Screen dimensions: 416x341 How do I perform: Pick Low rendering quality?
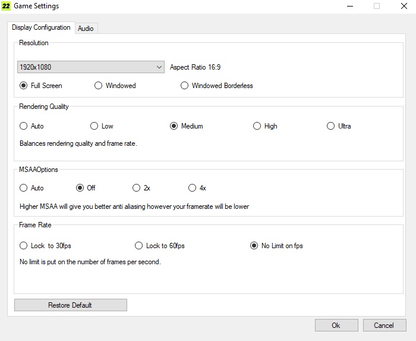94,126
